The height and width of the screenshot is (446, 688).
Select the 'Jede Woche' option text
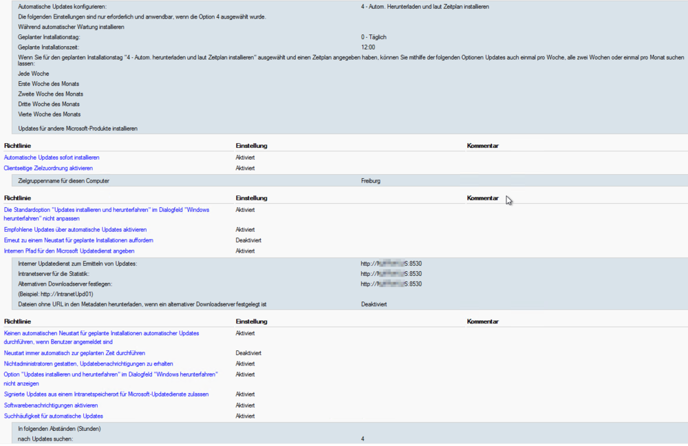tap(34, 74)
